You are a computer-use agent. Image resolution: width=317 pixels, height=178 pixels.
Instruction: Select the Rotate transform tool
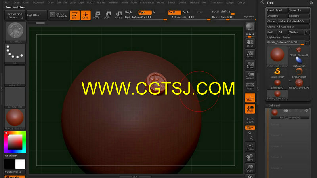[x=118, y=15]
